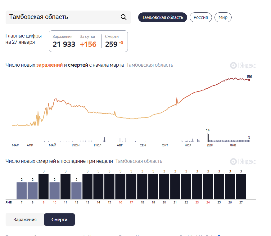Click the January 27 deaths bar
Viewport: 271px width, 236px height.
point(241,187)
